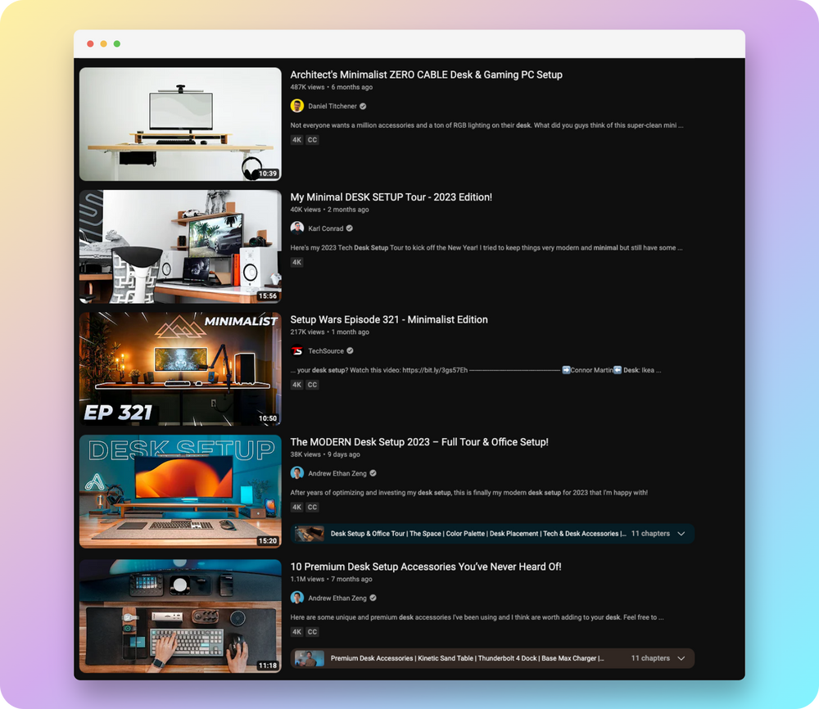Click the 4K badge on the Setup Wars video
The height and width of the screenshot is (709, 819).
[296, 384]
